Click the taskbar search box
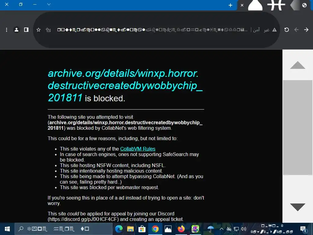 click(x=64, y=229)
